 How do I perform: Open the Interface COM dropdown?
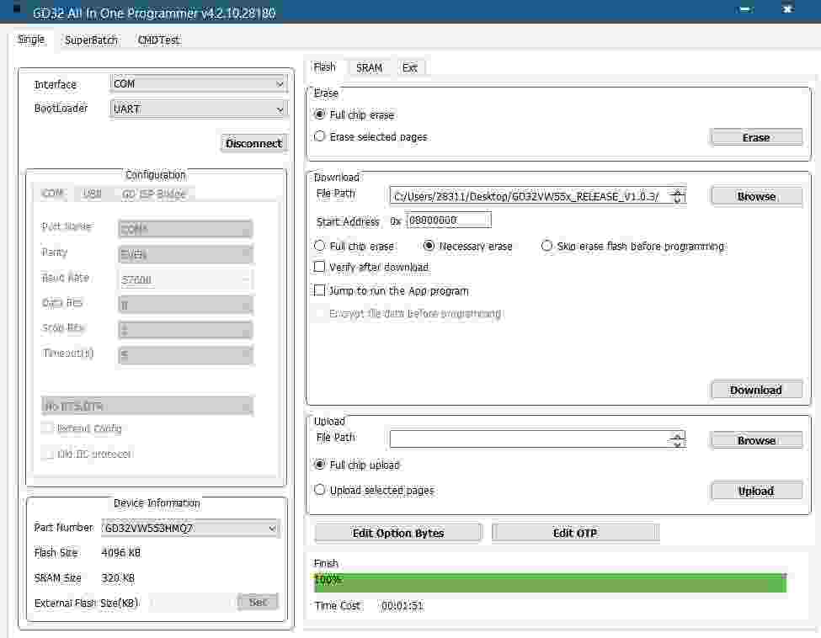(x=199, y=83)
